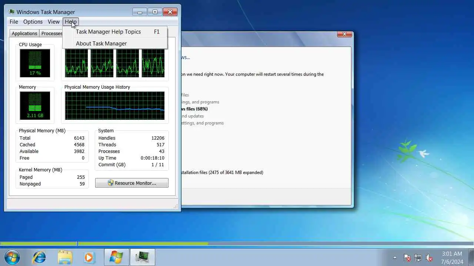Click the last CPU history graph
The height and width of the screenshot is (266, 474).
coord(153,63)
